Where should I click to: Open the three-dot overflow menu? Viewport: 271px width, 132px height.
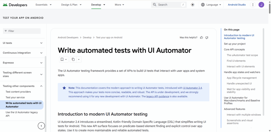(x=253, y=5)
